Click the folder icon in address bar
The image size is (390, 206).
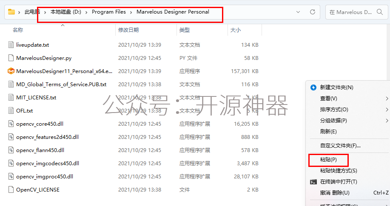(11, 11)
